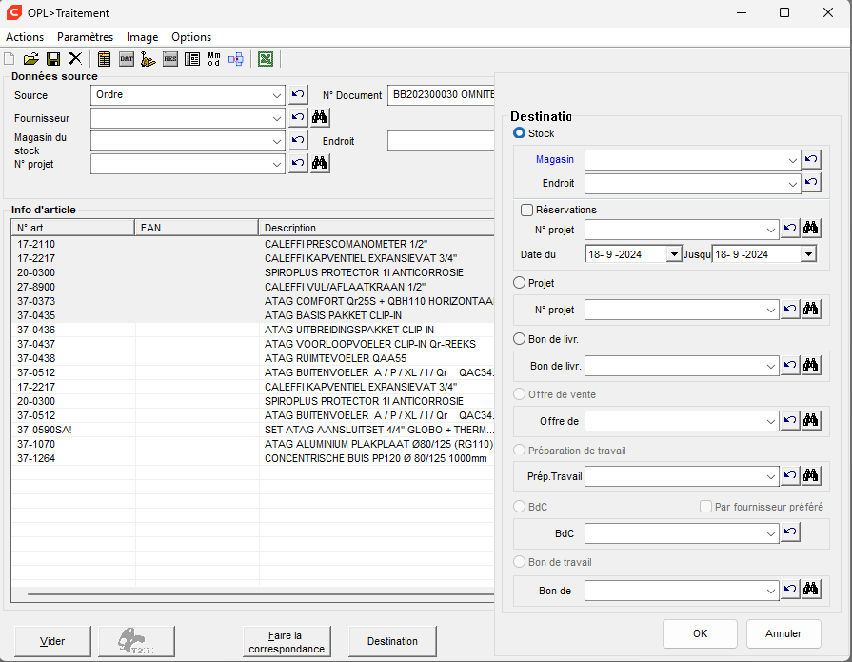Select the Projet destination radio button
The image size is (852, 662).
pyautogui.click(x=520, y=283)
